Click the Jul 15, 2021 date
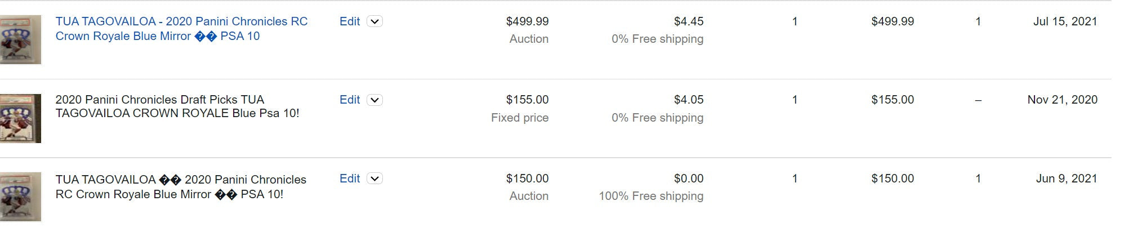This screenshot has width=1133, height=232. (1065, 21)
